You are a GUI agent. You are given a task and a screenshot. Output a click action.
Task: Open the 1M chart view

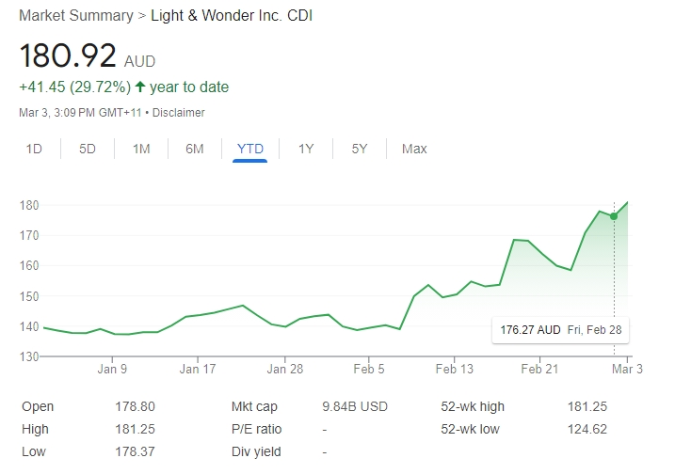coord(141,149)
